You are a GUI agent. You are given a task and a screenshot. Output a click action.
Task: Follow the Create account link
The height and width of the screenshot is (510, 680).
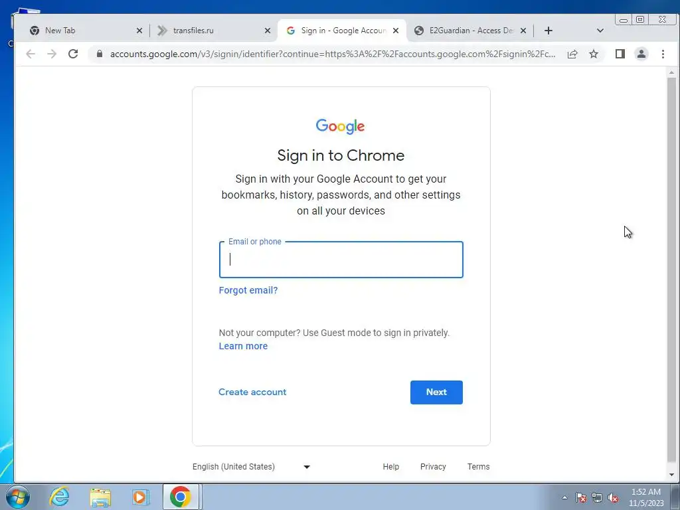pos(252,392)
